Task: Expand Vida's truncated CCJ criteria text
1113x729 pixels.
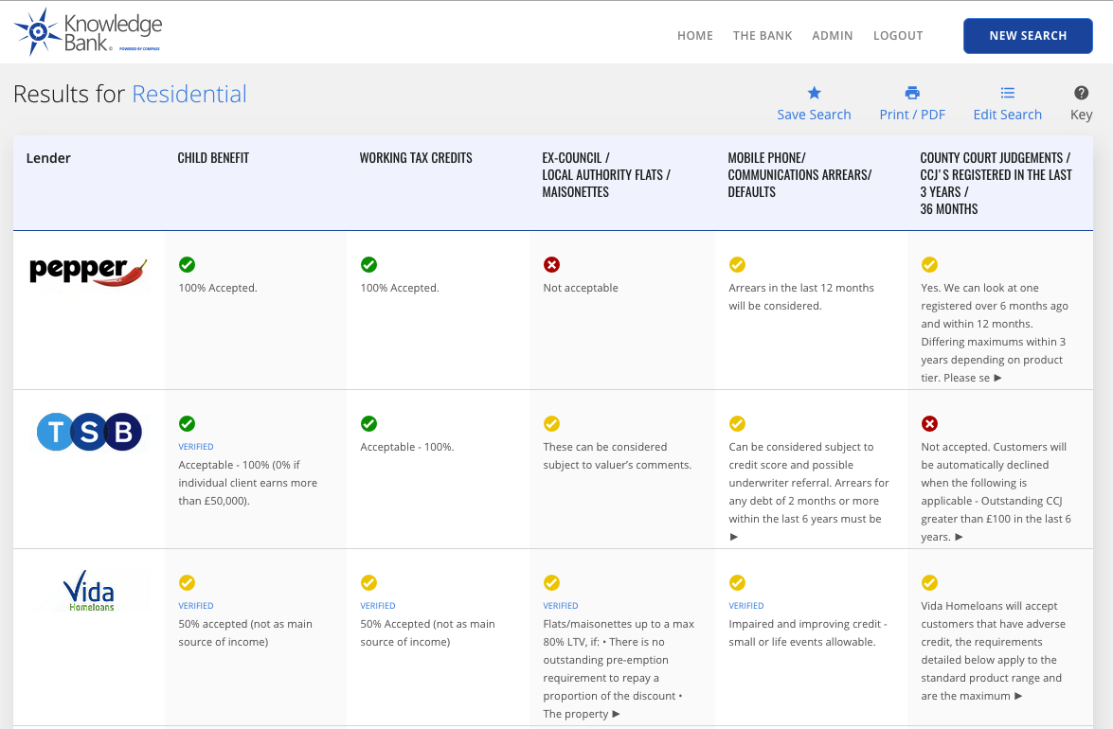Action: click(x=1018, y=697)
